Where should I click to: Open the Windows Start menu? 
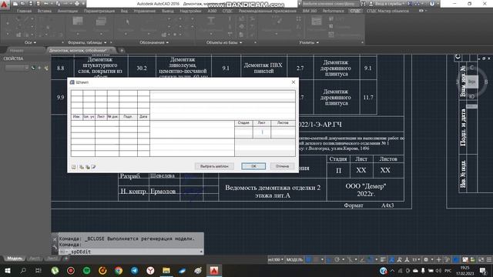tap(7, 270)
